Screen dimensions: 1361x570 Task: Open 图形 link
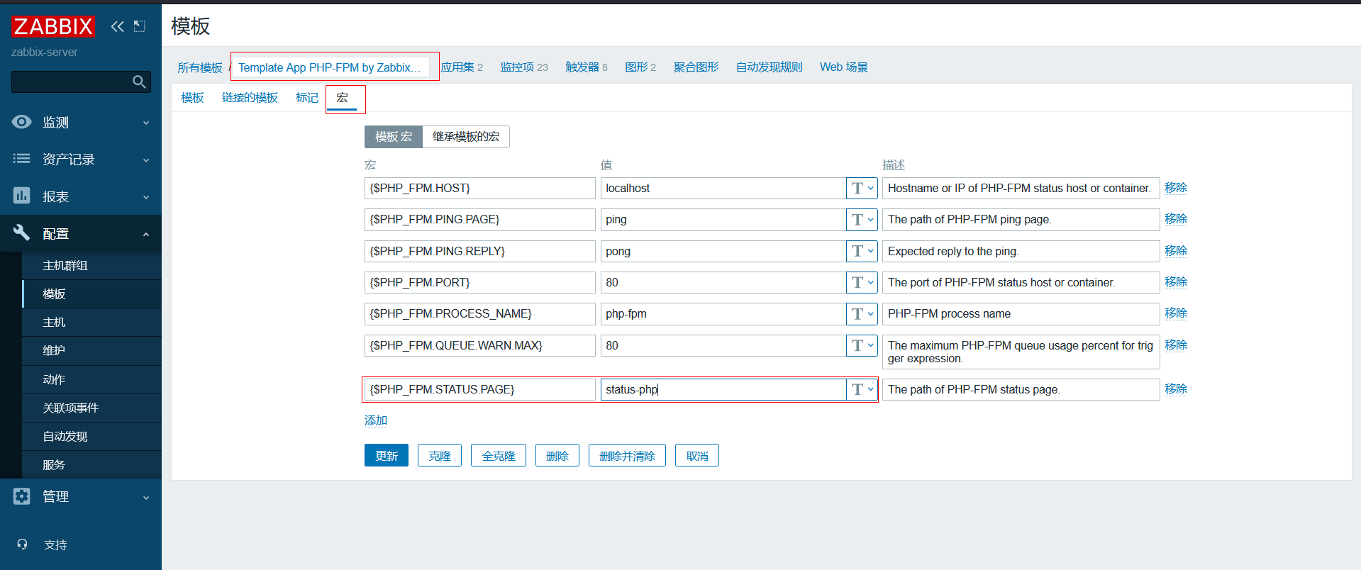636,67
